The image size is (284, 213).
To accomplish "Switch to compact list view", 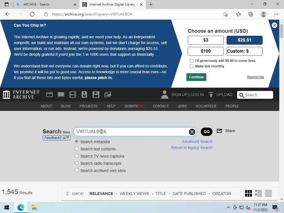I will 268,193.
